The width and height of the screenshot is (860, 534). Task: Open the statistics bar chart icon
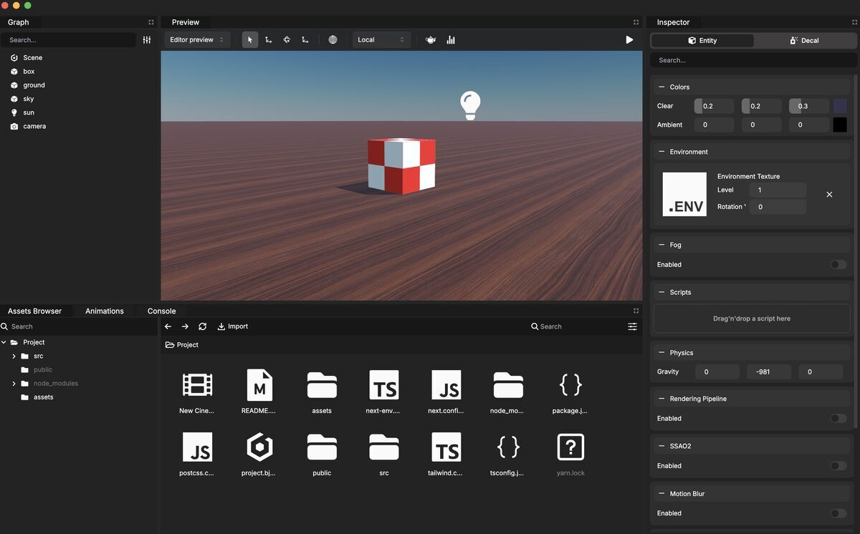click(451, 40)
